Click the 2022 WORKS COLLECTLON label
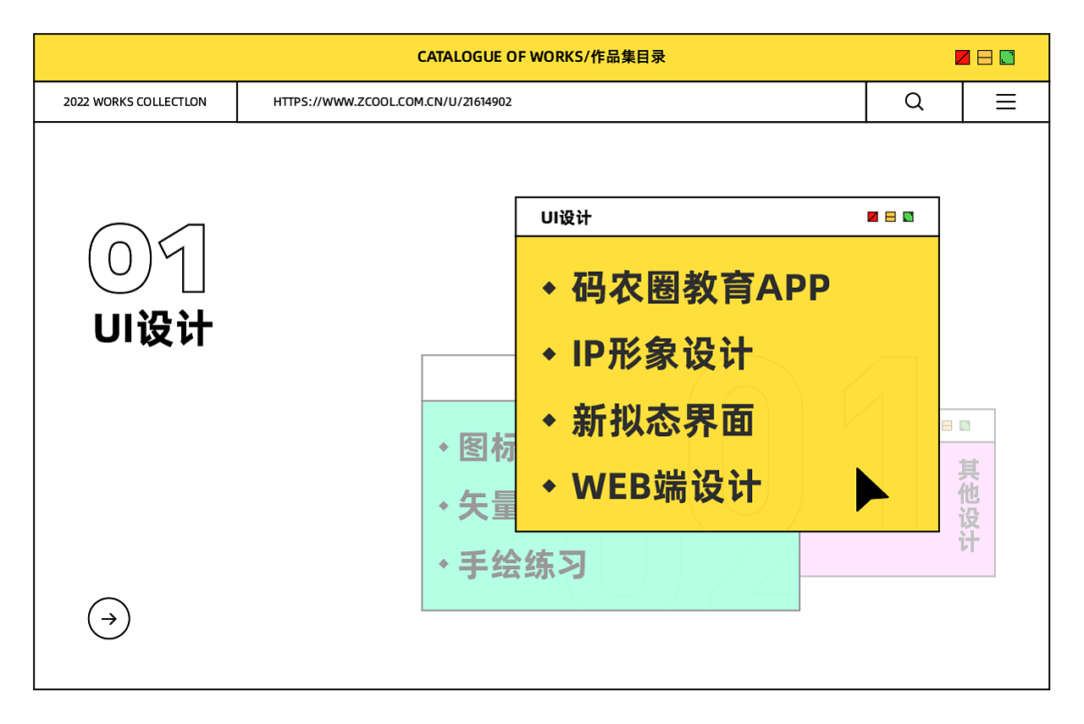 [135, 102]
